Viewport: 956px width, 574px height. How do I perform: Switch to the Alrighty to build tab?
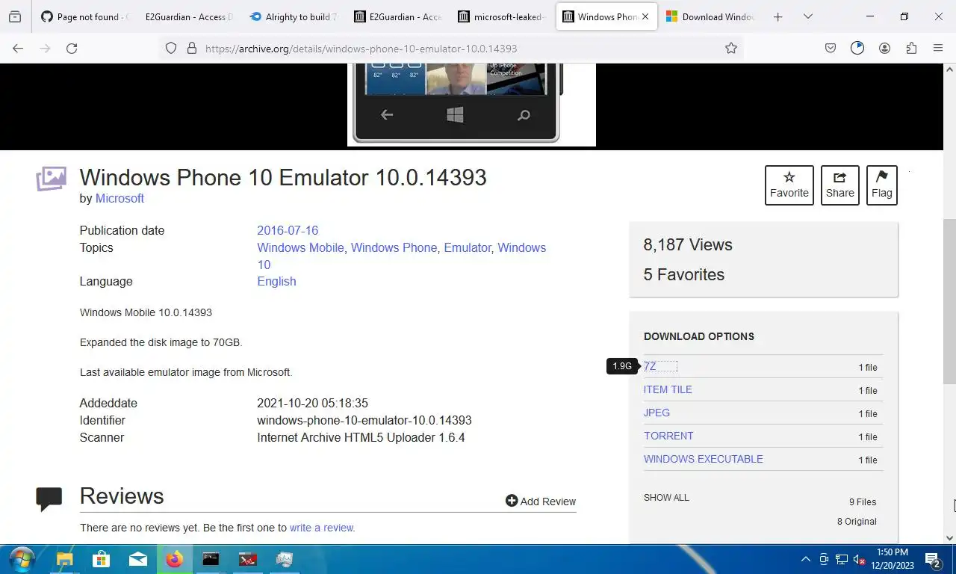(x=294, y=16)
